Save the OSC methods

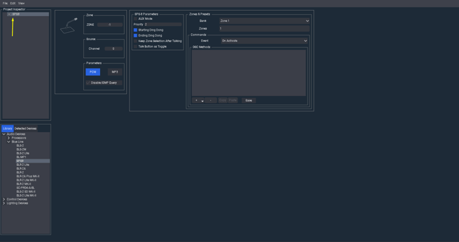click(249, 101)
